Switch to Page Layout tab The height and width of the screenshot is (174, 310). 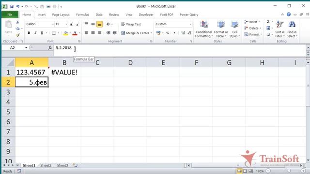[x=61, y=14]
